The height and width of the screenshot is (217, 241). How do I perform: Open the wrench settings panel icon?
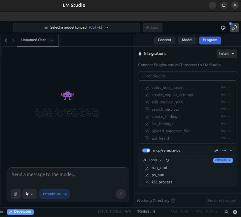[x=234, y=28]
